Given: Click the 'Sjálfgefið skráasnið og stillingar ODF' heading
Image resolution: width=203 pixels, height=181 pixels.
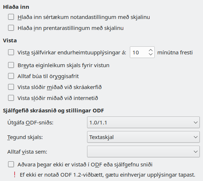Looking at the screenshot, I should coord(53,111).
